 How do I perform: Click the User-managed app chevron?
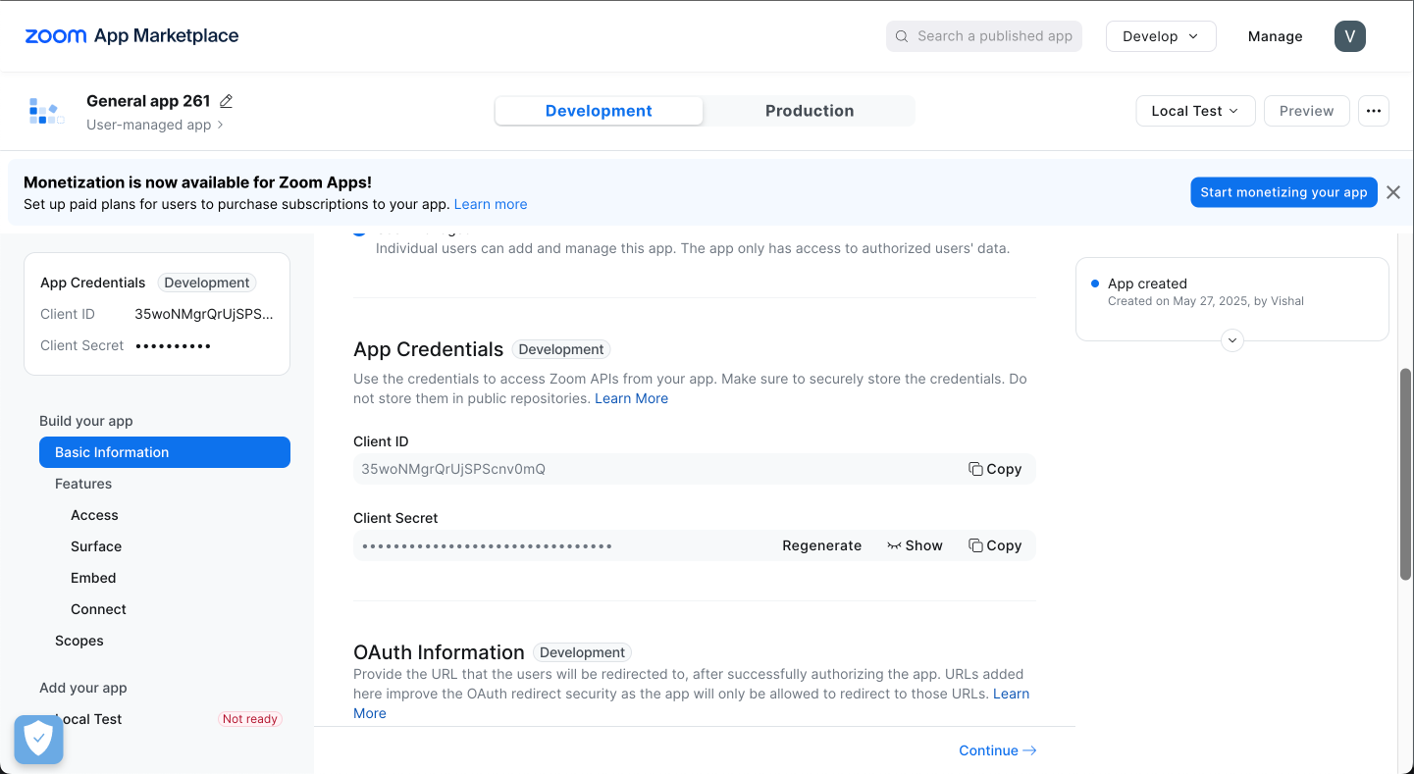221,125
